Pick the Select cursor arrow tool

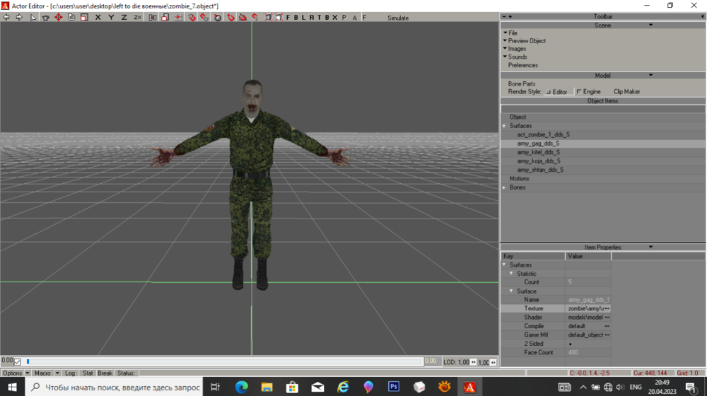click(x=33, y=17)
